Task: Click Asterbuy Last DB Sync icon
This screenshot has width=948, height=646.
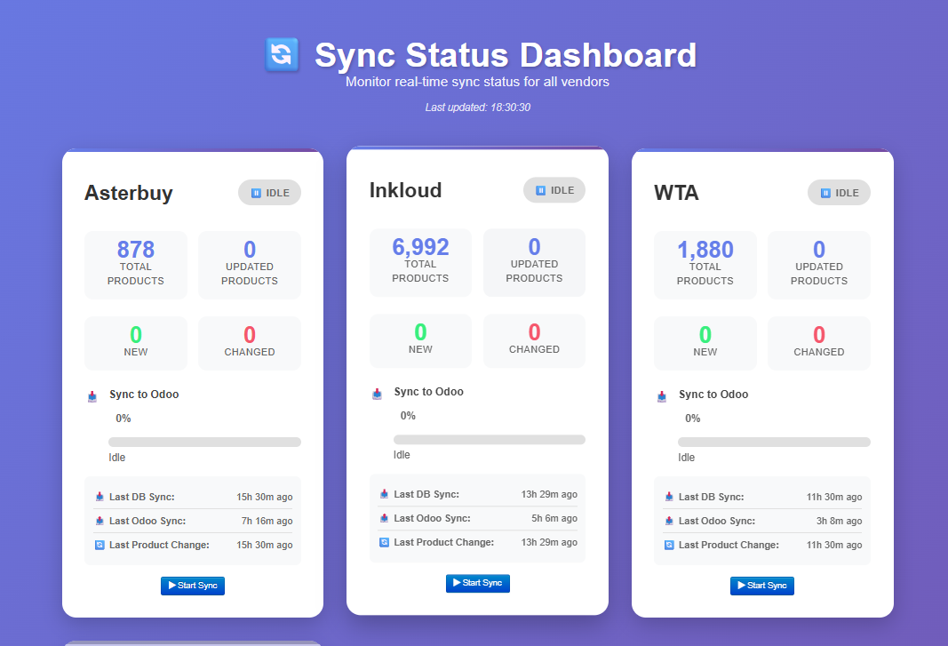Action: point(100,497)
